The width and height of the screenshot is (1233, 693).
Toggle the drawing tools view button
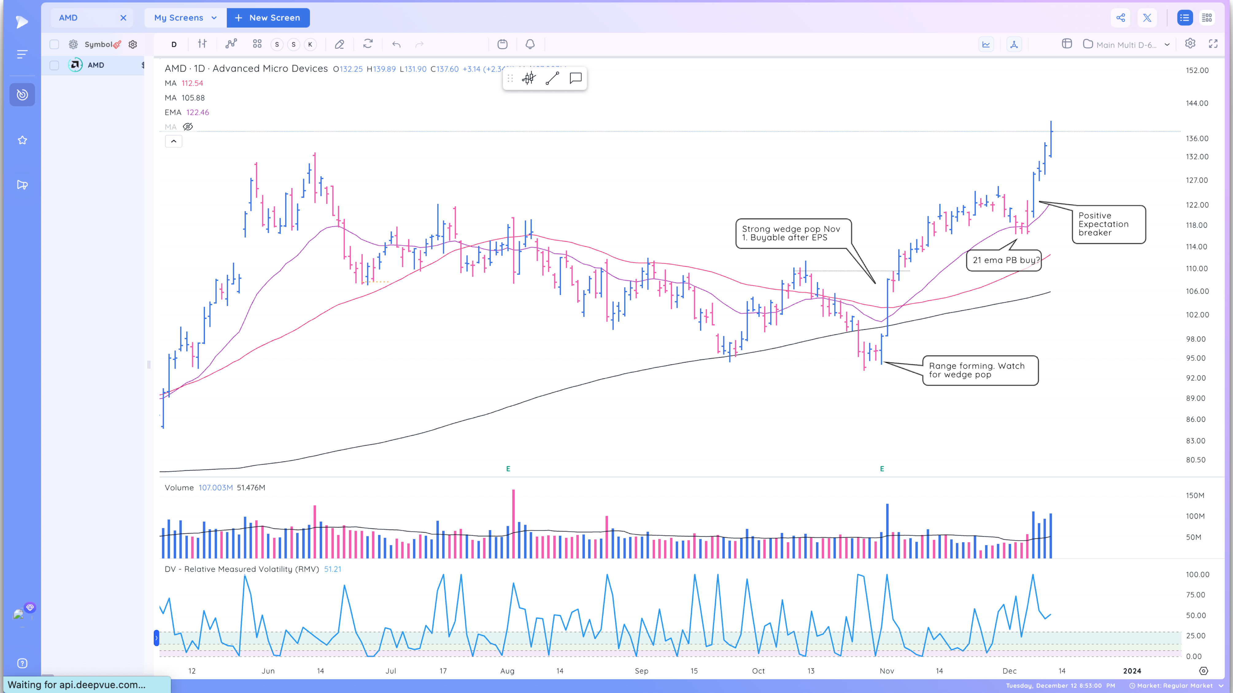coord(1014,44)
